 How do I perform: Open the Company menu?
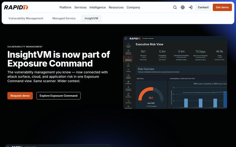coord(133,7)
